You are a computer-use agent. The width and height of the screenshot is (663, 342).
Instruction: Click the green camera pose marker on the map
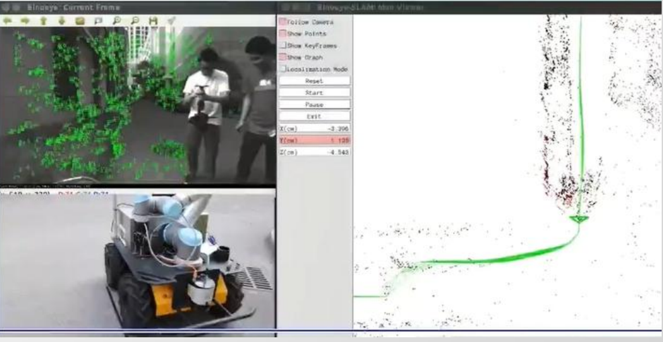click(578, 219)
